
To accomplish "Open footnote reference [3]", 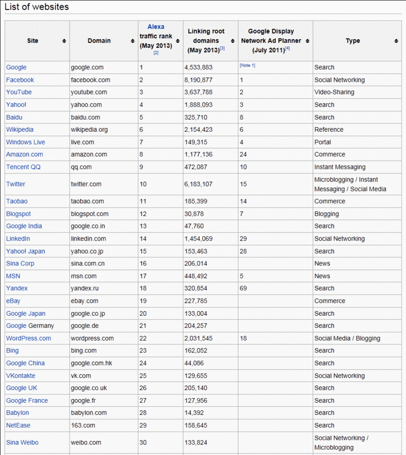I will pyautogui.click(x=222, y=48).
